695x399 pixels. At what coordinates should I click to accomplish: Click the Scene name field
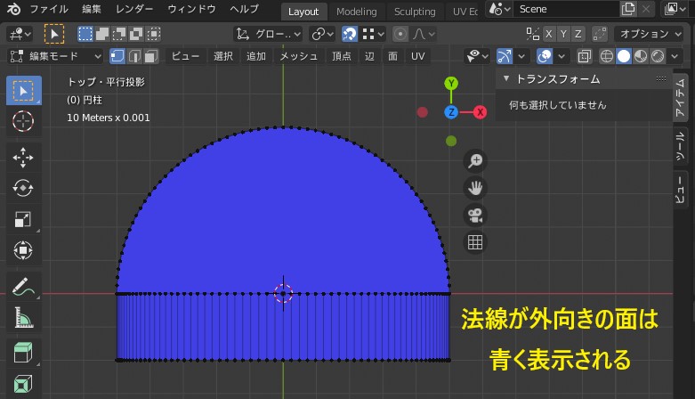(567, 9)
